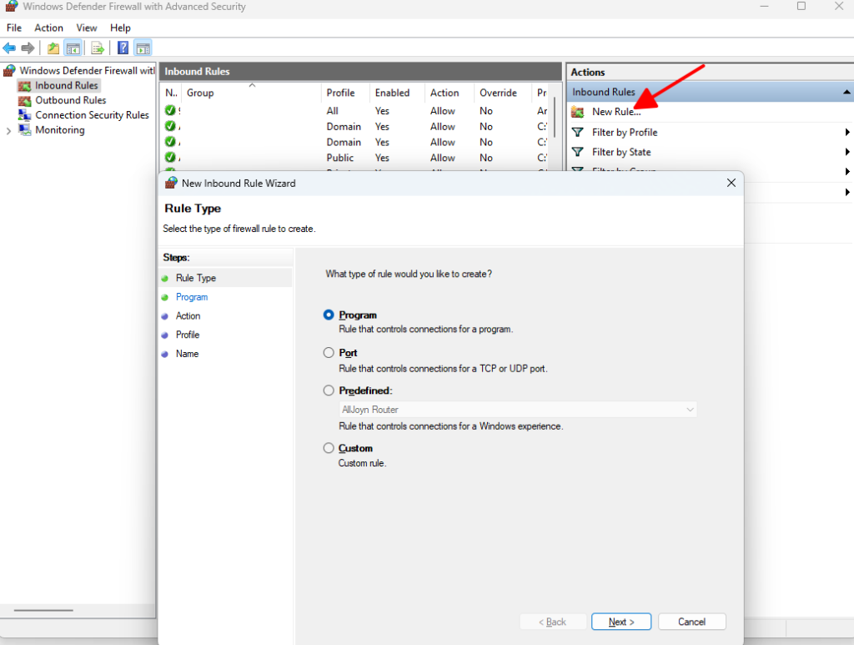Select the Program rule type radio button
Screen dimensions: 854x645
tap(329, 315)
